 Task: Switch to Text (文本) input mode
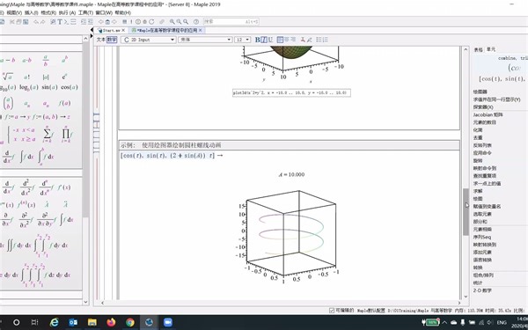coord(101,40)
